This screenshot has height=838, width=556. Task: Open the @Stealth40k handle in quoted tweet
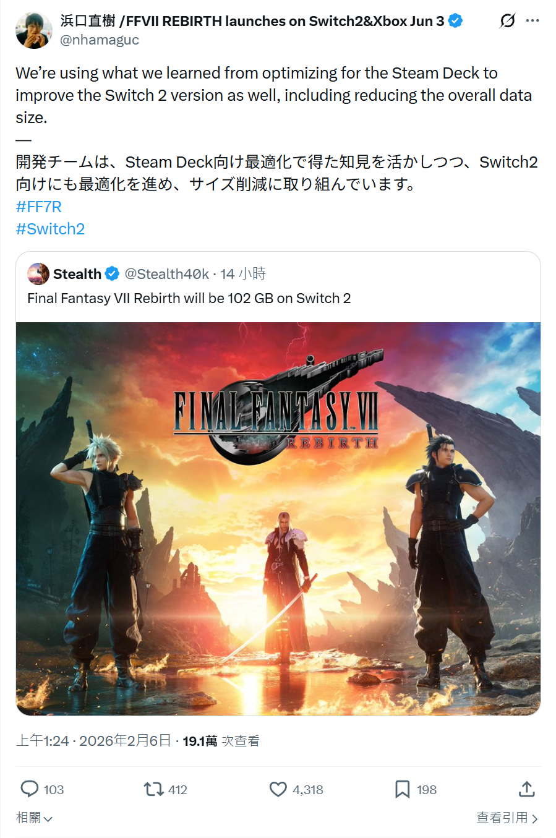(x=167, y=273)
